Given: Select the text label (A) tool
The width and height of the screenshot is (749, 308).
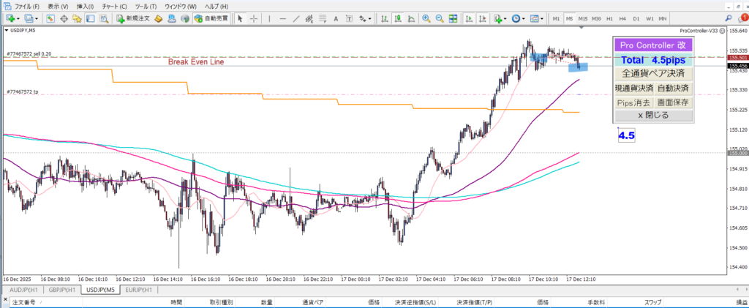Looking at the screenshot, I should [334, 18].
